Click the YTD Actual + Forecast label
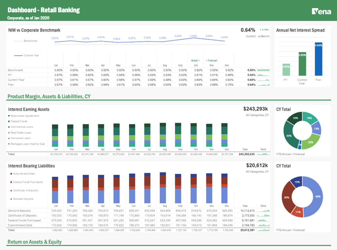337x250 pixels. coord(291,154)
